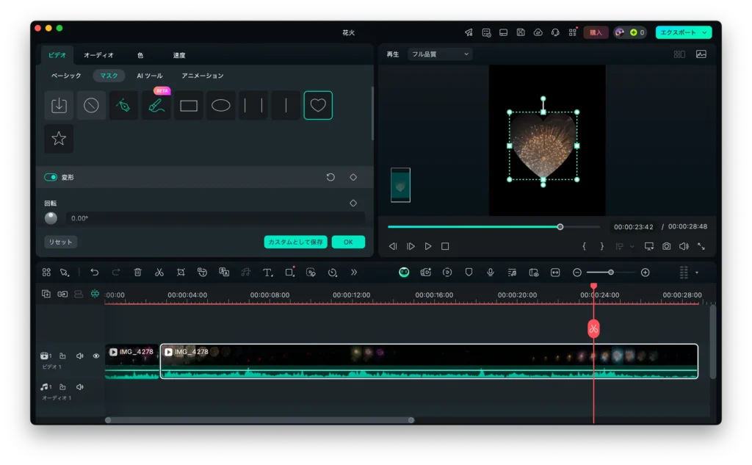The height and width of the screenshot is (465, 752).
Task: Choose the ellipse mask shape
Action: [221, 105]
